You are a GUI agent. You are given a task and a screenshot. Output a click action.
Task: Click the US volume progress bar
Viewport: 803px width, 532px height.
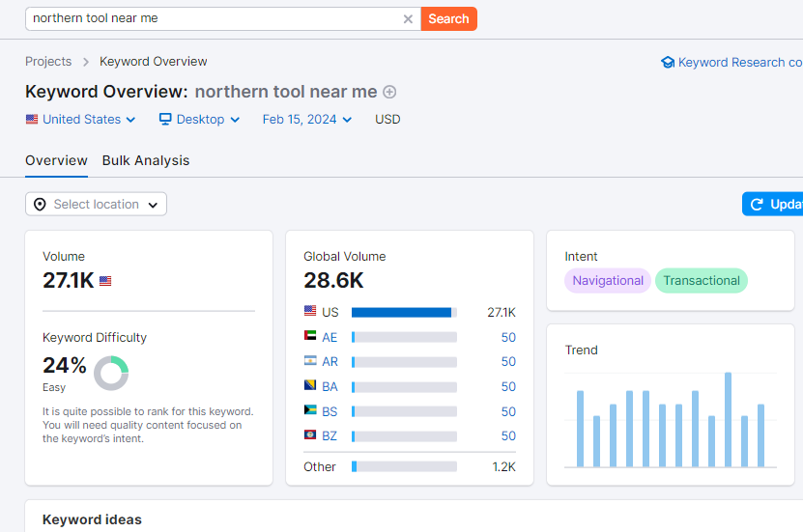(x=404, y=313)
